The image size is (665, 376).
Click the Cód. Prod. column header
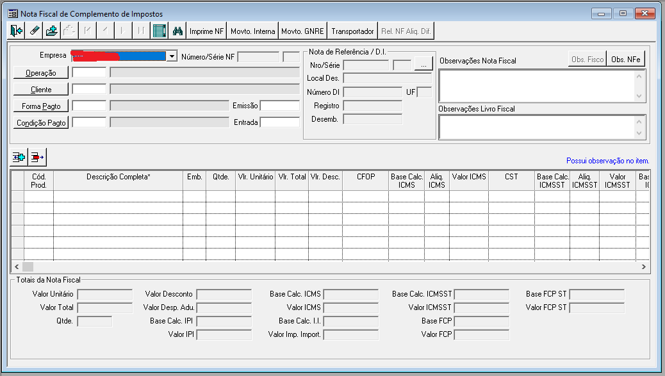[38, 181]
